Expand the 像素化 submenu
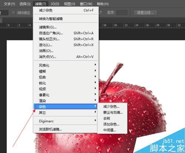 click(x=66, y=95)
